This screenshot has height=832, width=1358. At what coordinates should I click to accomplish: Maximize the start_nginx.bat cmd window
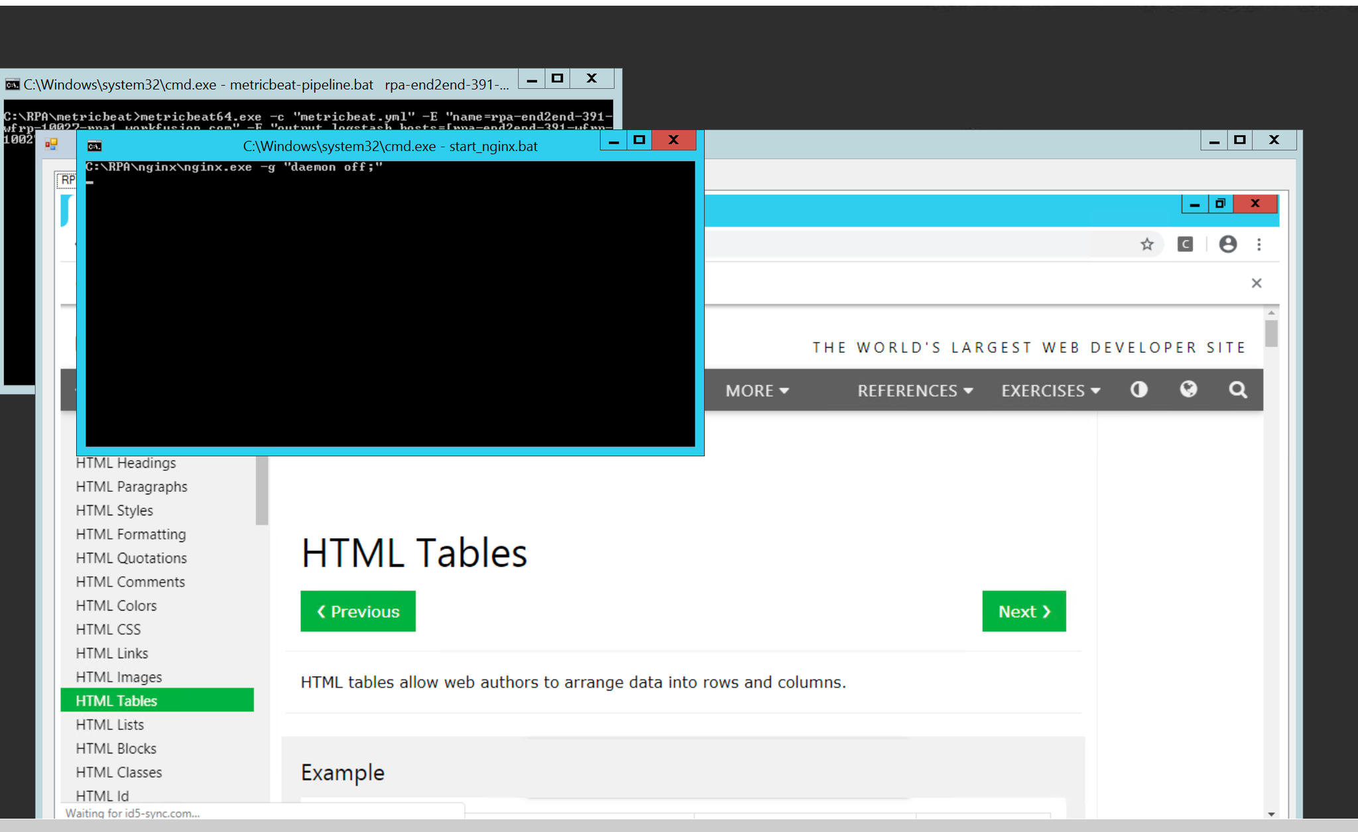(x=639, y=140)
